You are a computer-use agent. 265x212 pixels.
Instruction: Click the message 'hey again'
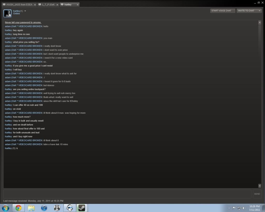pos(18,31)
